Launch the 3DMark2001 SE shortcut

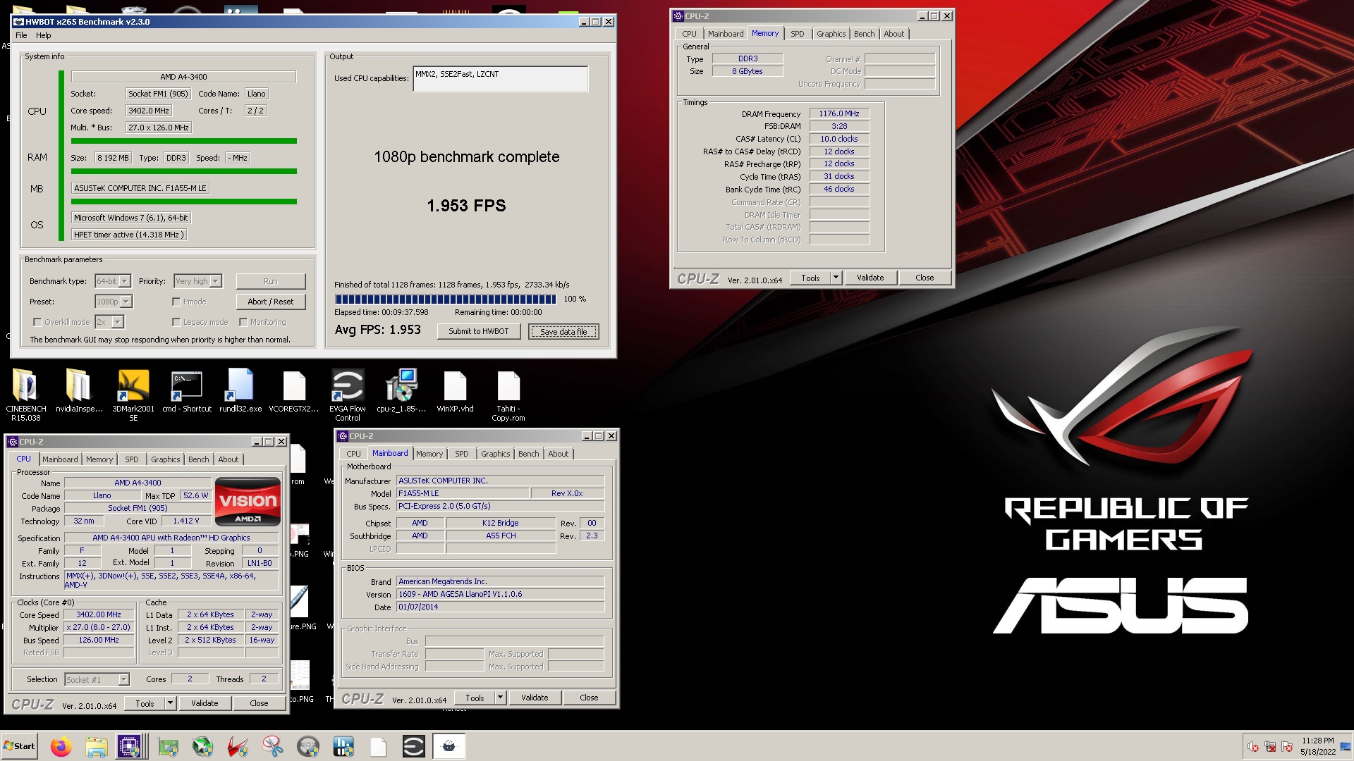[x=133, y=395]
